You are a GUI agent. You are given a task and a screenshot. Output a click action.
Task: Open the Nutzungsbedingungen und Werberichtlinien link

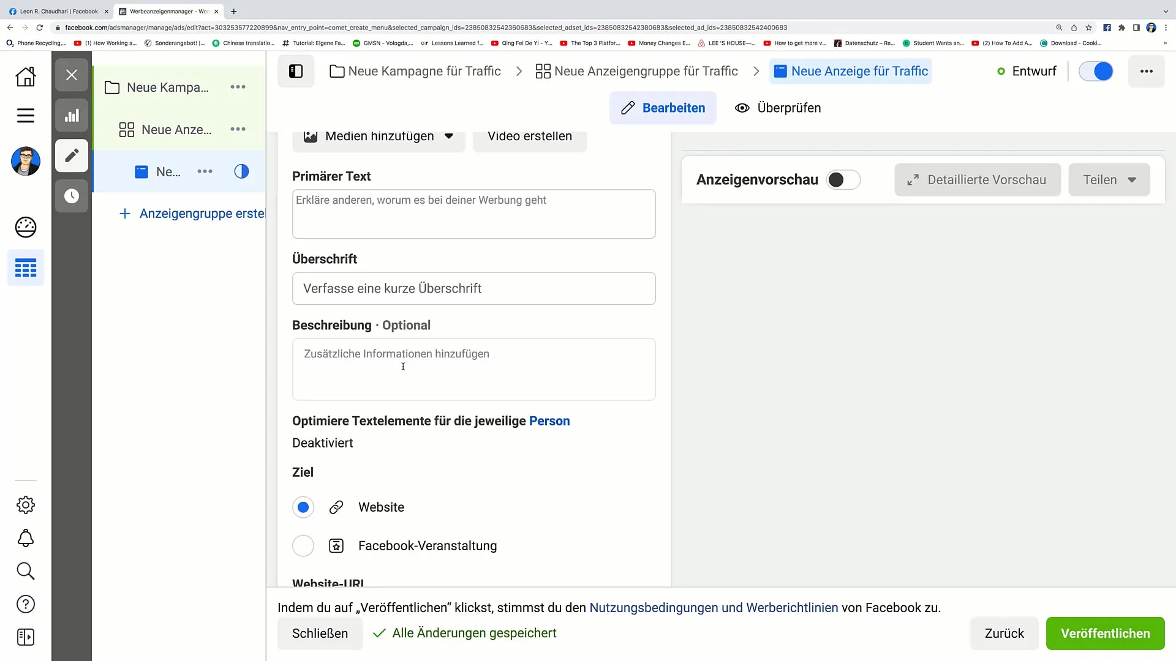pyautogui.click(x=714, y=608)
